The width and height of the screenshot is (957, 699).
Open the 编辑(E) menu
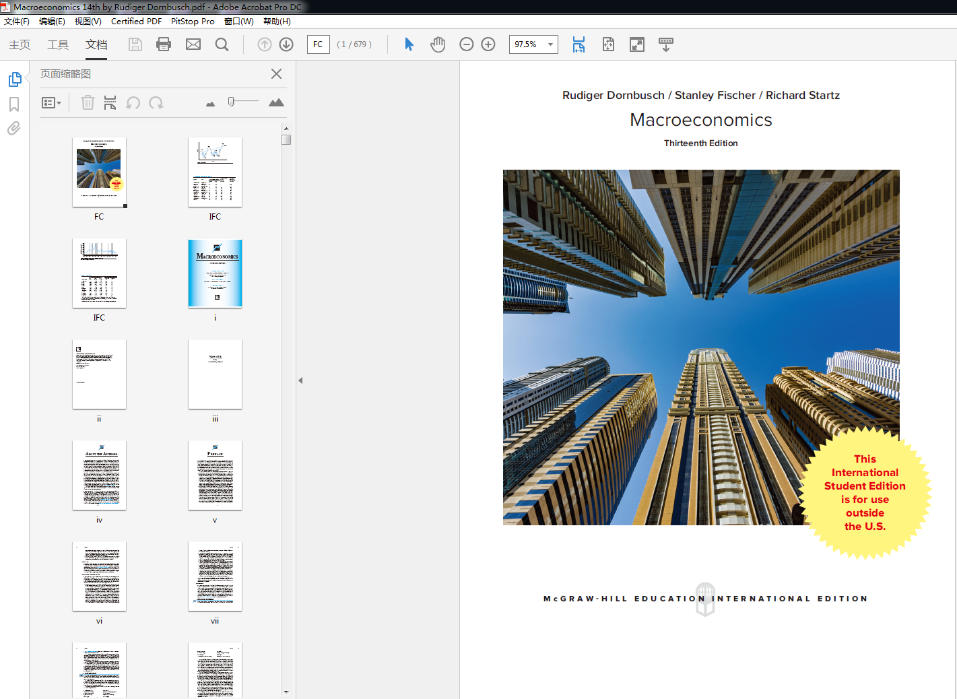click(x=52, y=22)
